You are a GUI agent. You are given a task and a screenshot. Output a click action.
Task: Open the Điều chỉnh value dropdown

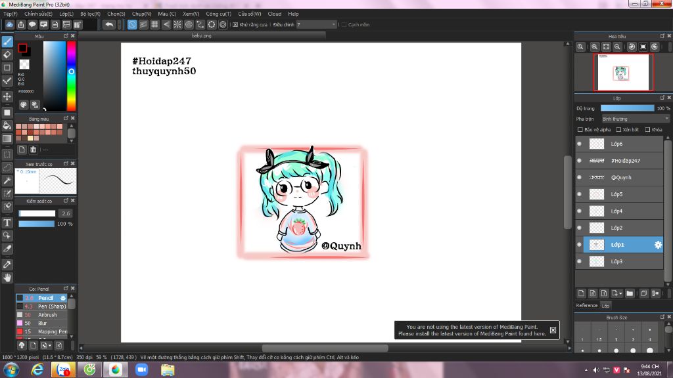click(x=316, y=25)
